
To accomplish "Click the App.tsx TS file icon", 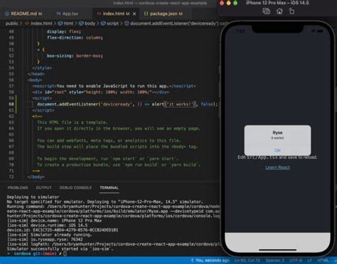I will [x=58, y=14].
